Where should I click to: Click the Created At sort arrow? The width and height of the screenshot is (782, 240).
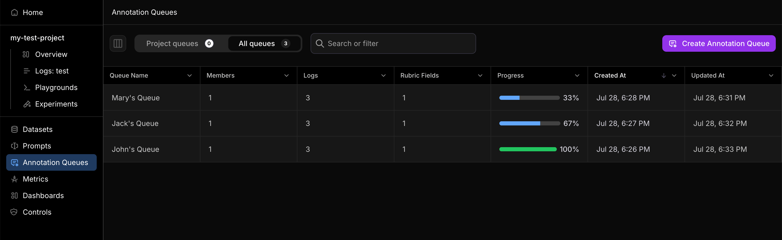(x=664, y=76)
